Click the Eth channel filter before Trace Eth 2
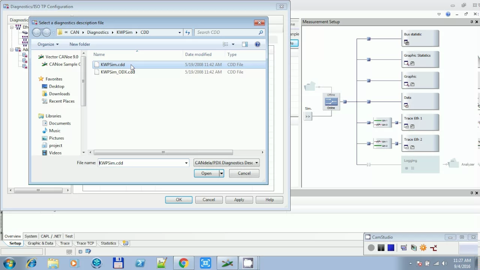The height and width of the screenshot is (270, 480). point(382,144)
